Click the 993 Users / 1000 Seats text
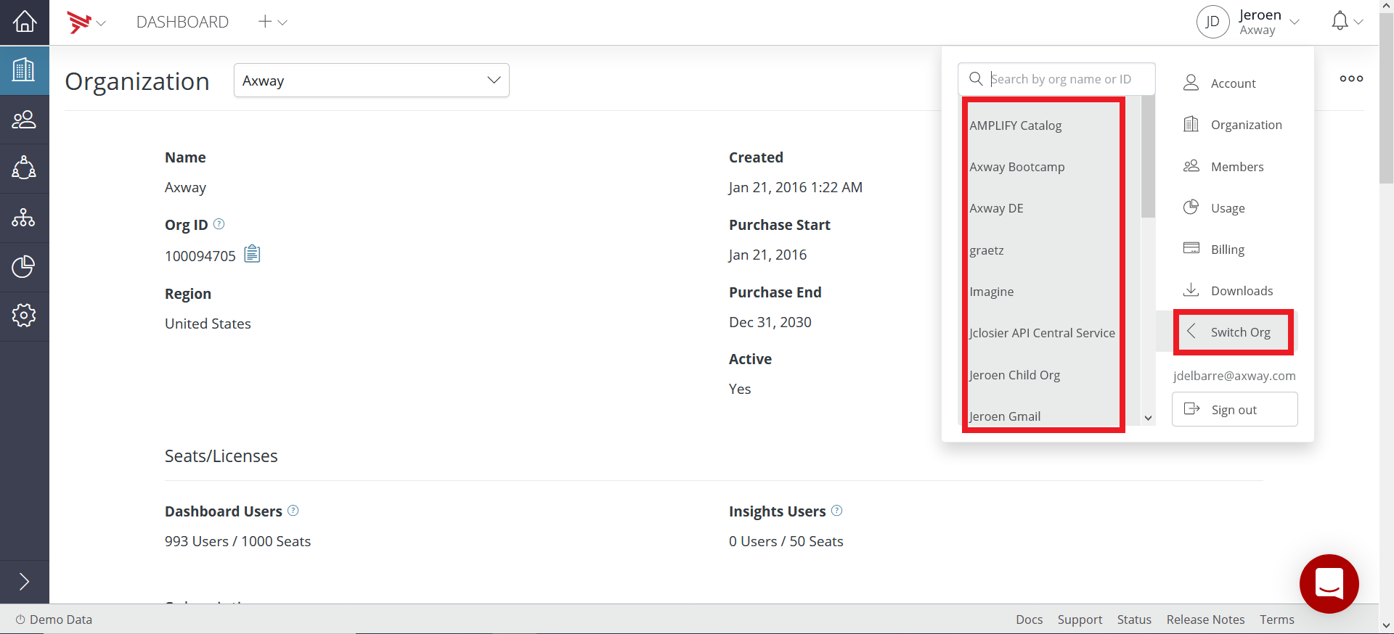This screenshot has width=1394, height=634. pyautogui.click(x=237, y=541)
